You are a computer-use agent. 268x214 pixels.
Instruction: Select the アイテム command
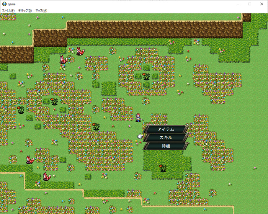(x=166, y=129)
